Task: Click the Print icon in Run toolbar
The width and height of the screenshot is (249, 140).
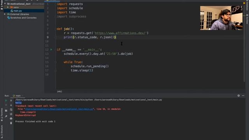Action: click(x=11, y=119)
